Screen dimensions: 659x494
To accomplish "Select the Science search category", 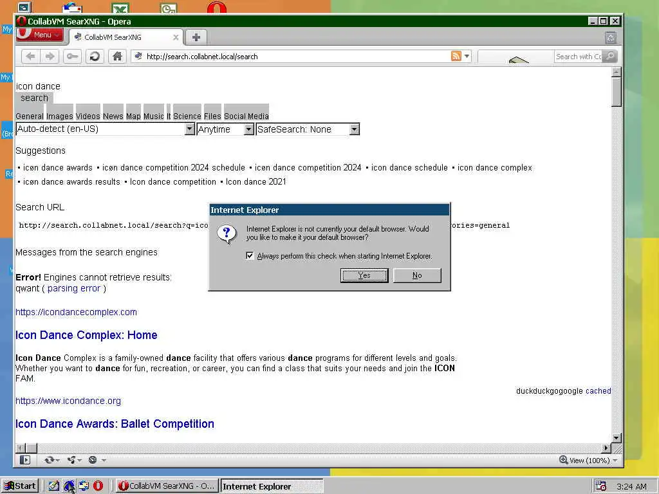I will click(x=187, y=116).
